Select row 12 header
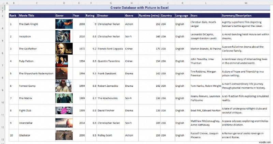This screenshot has height=144, width=273. (2, 123)
